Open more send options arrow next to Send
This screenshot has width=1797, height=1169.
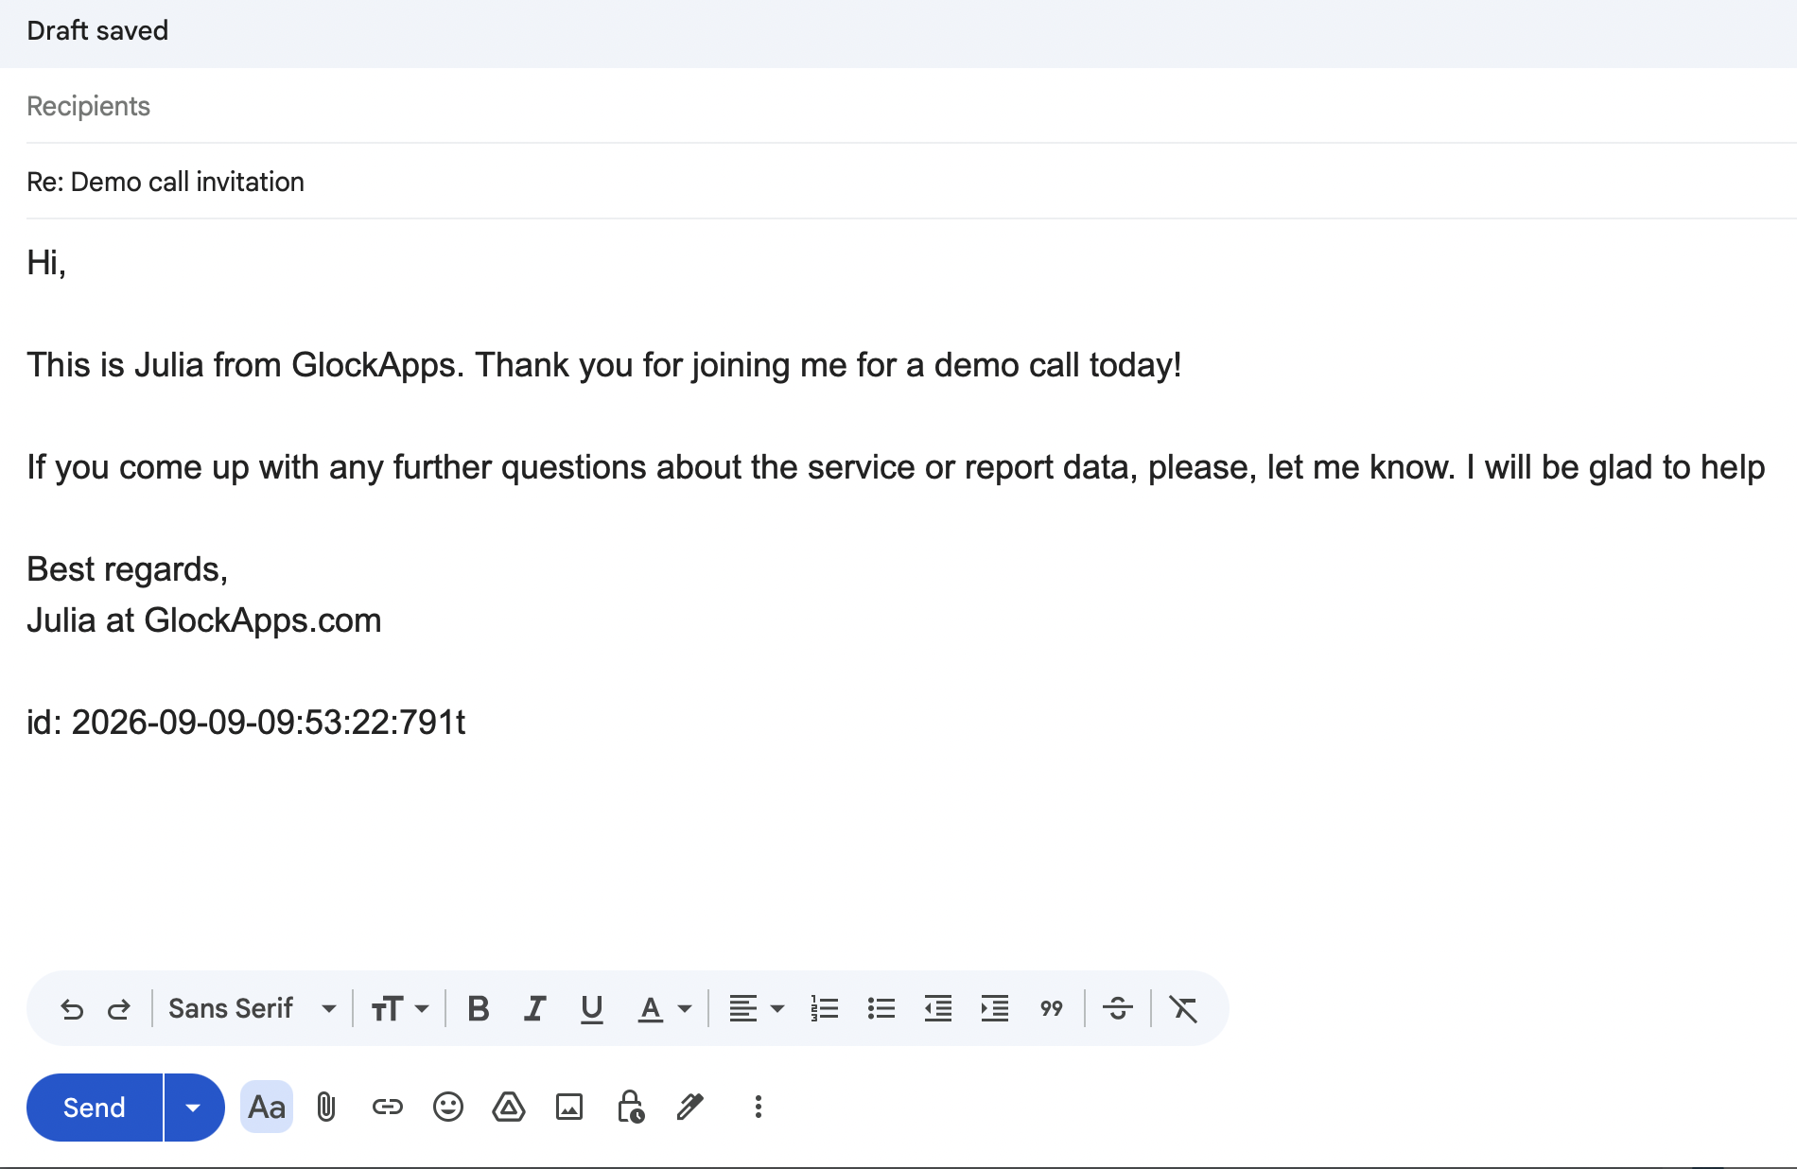point(194,1107)
